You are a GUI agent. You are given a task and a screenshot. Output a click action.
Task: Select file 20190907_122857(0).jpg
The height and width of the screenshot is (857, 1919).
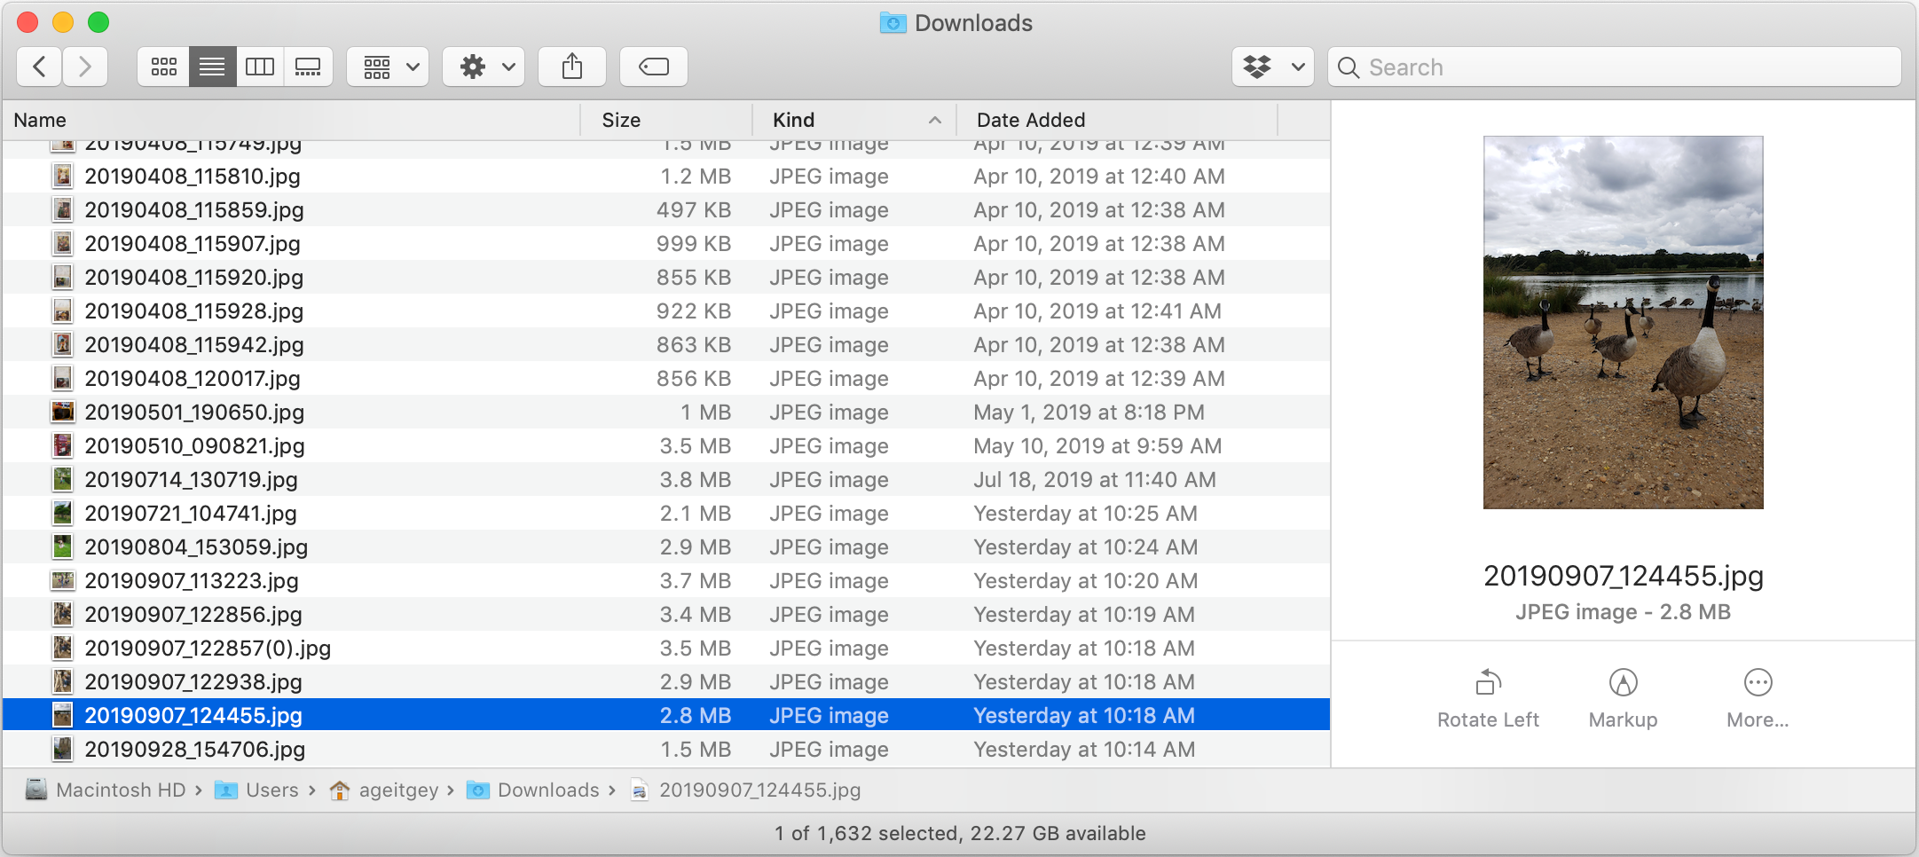point(665,649)
